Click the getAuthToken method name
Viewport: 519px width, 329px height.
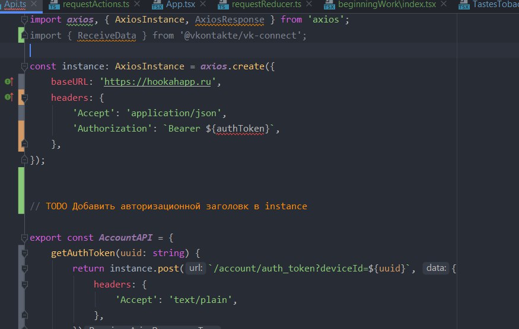point(83,253)
